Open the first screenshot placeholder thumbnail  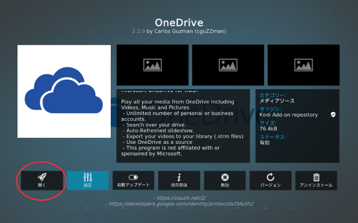tap(152, 65)
